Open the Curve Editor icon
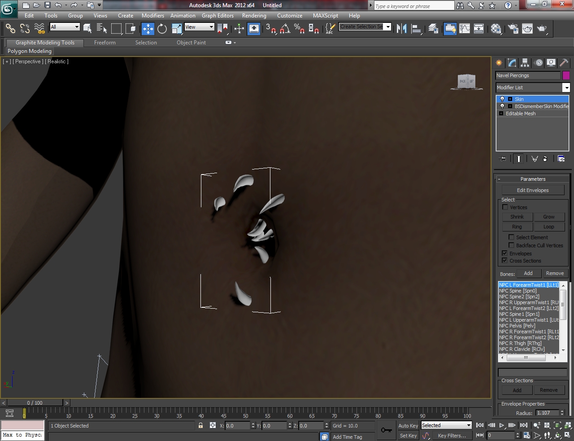The image size is (574, 441). click(x=465, y=29)
